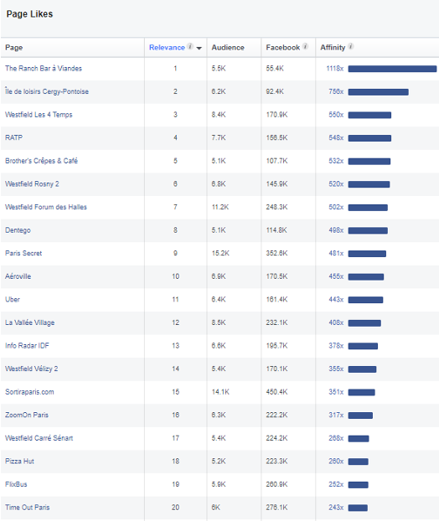Open the Paris Secret page link
Image resolution: width=439 pixels, height=521 pixels.
point(23,253)
